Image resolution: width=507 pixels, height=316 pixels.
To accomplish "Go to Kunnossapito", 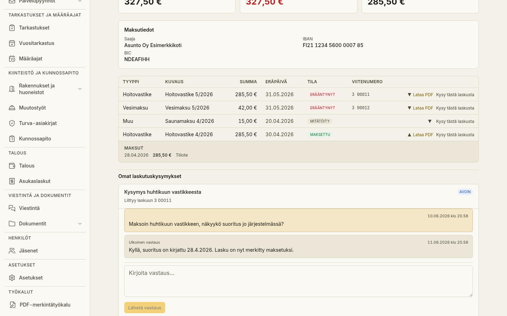I will tap(45, 139).
